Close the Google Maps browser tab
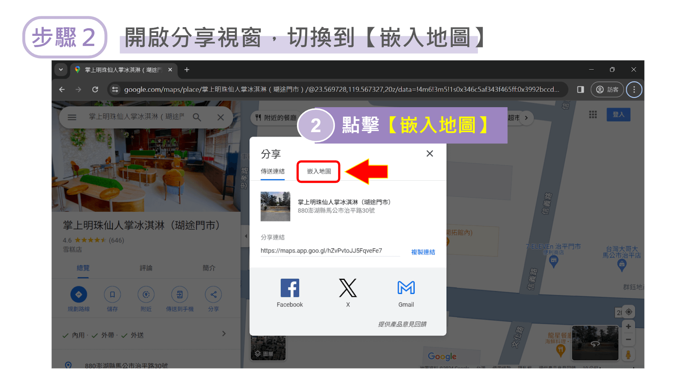The width and height of the screenshot is (696, 391). (x=170, y=70)
